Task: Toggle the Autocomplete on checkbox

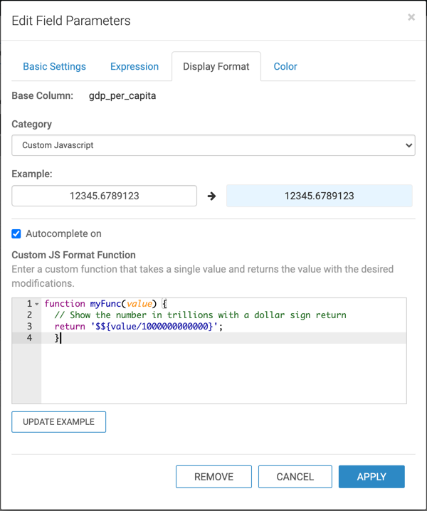Action: [16, 233]
